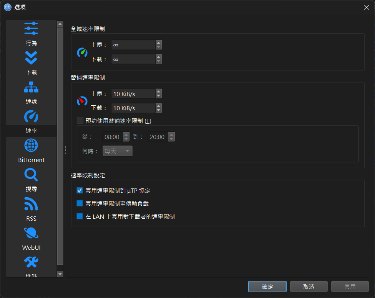The image size is (375, 298).
Task: Select the 速率 (Speed) gauge icon
Action: [x=31, y=116]
